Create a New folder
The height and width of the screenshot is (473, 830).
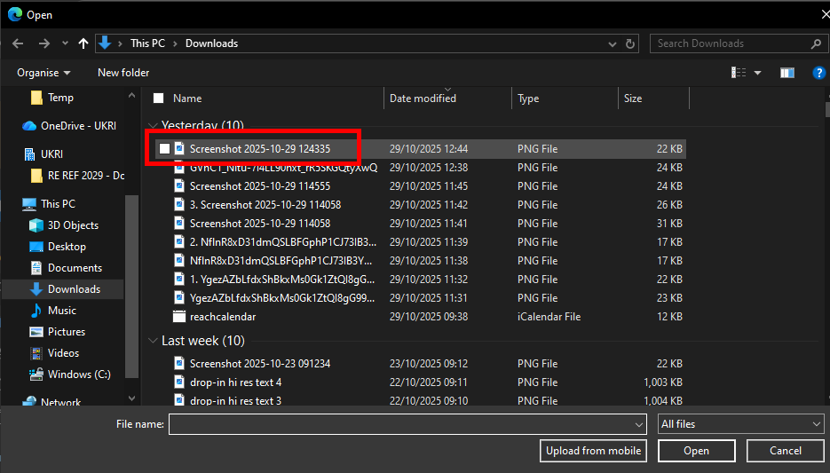tap(123, 73)
